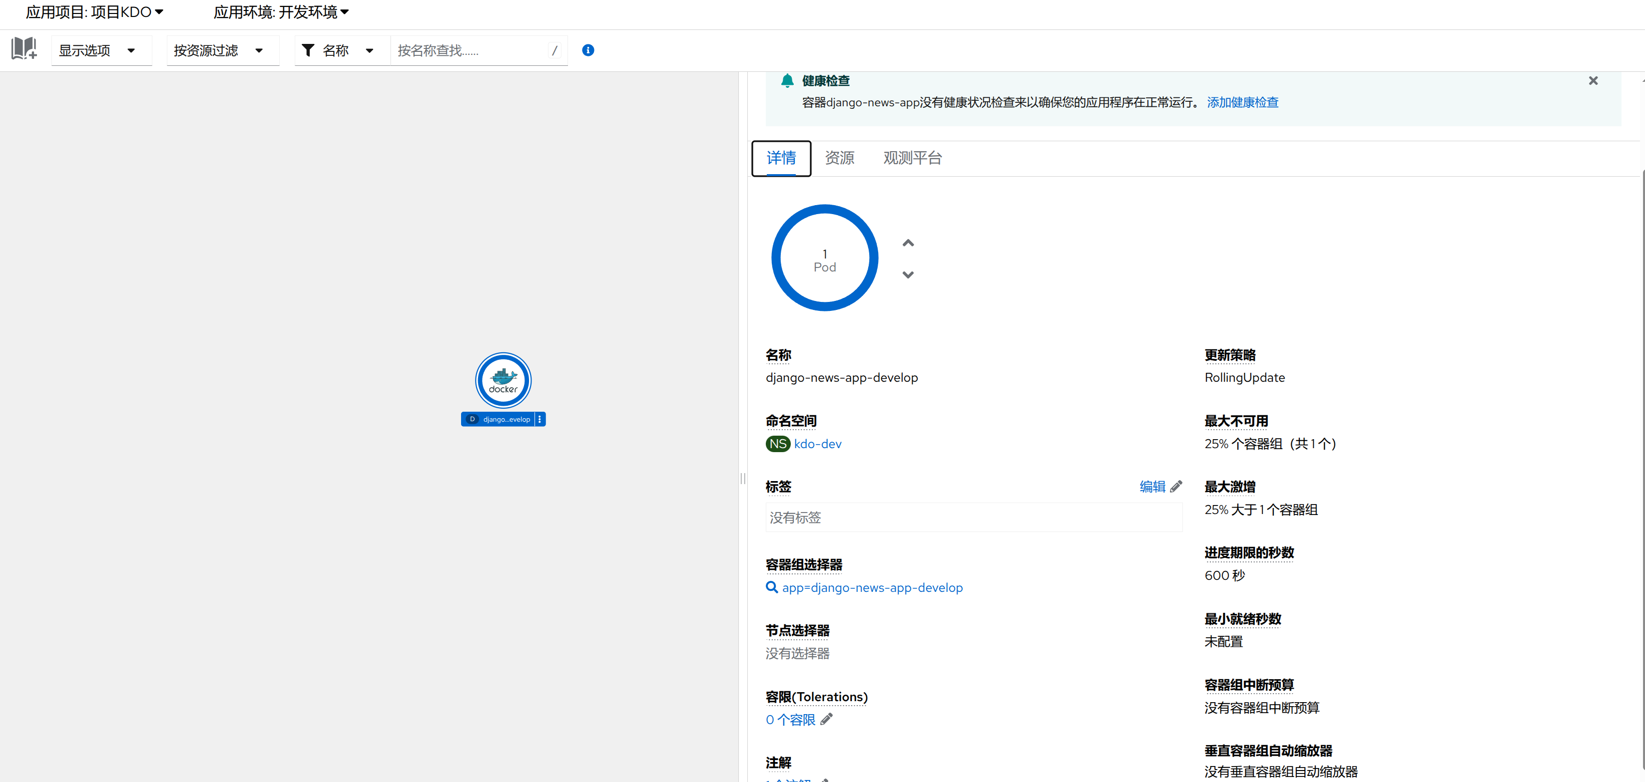The height and width of the screenshot is (782, 1645).
Task: Open the 显示选项 dropdown
Action: click(x=98, y=50)
